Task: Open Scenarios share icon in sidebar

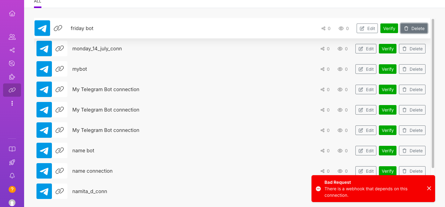Action: pyautogui.click(x=12, y=50)
